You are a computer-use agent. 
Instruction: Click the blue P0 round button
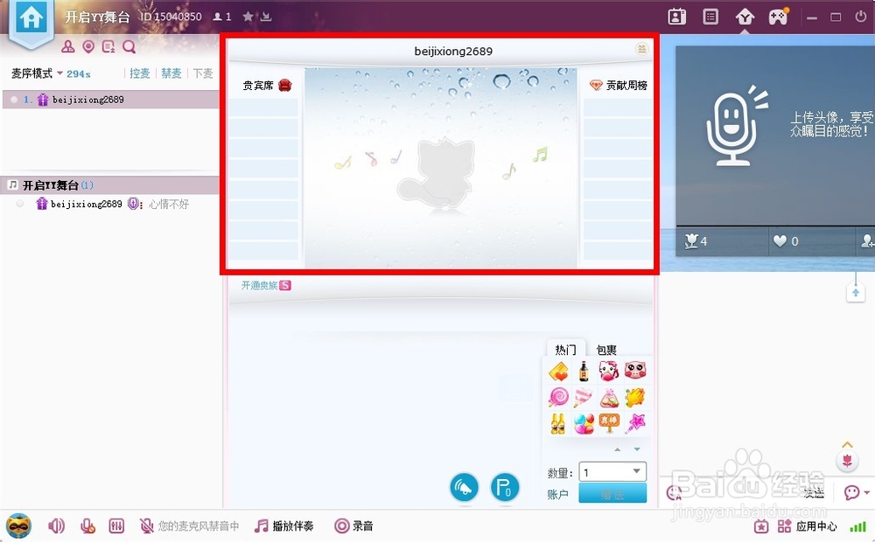(x=505, y=487)
